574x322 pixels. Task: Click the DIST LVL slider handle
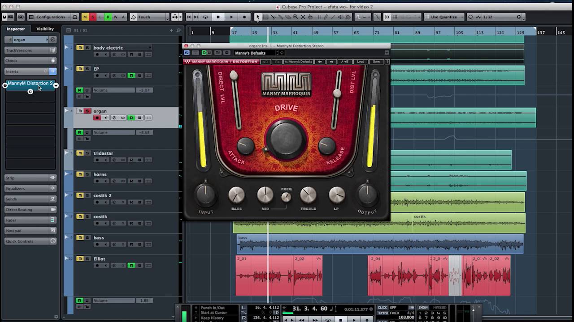point(337,93)
